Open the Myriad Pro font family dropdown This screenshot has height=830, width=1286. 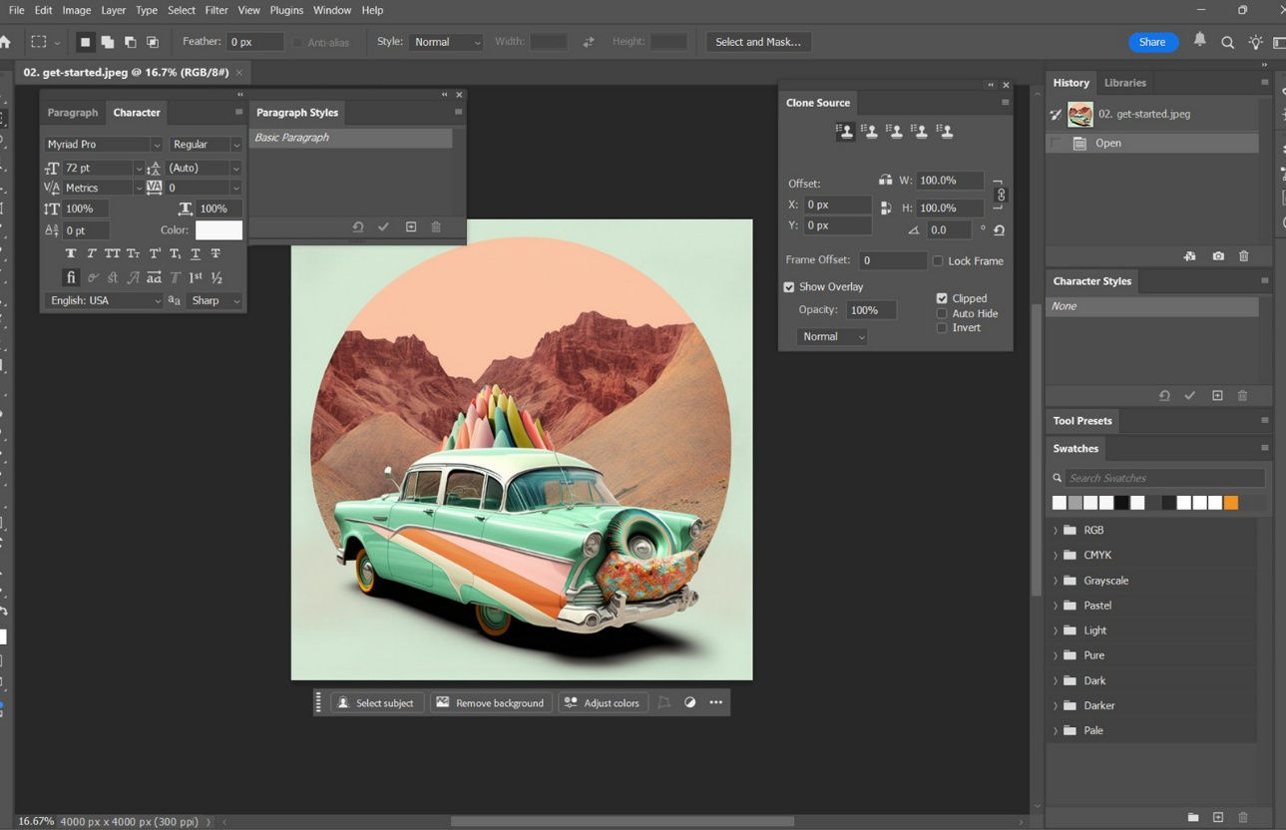[x=158, y=144]
